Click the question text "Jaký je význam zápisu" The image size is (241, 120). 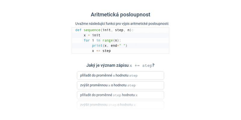click(x=107, y=65)
